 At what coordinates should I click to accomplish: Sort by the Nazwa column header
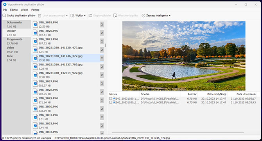tap(124, 94)
